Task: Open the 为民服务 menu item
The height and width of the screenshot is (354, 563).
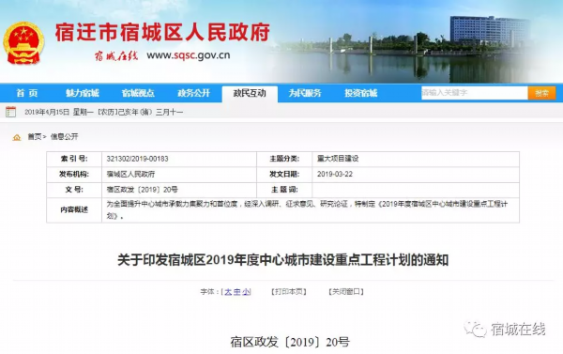Action: click(x=305, y=93)
